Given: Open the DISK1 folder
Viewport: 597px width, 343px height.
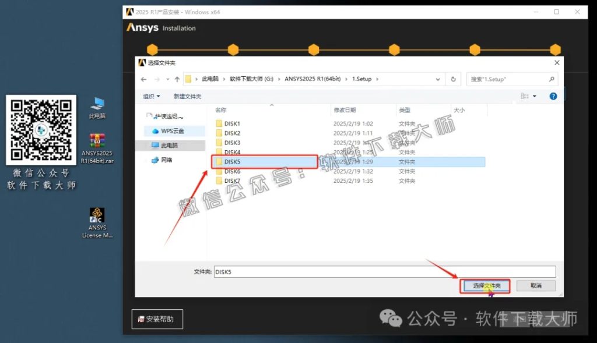Looking at the screenshot, I should (x=231, y=123).
